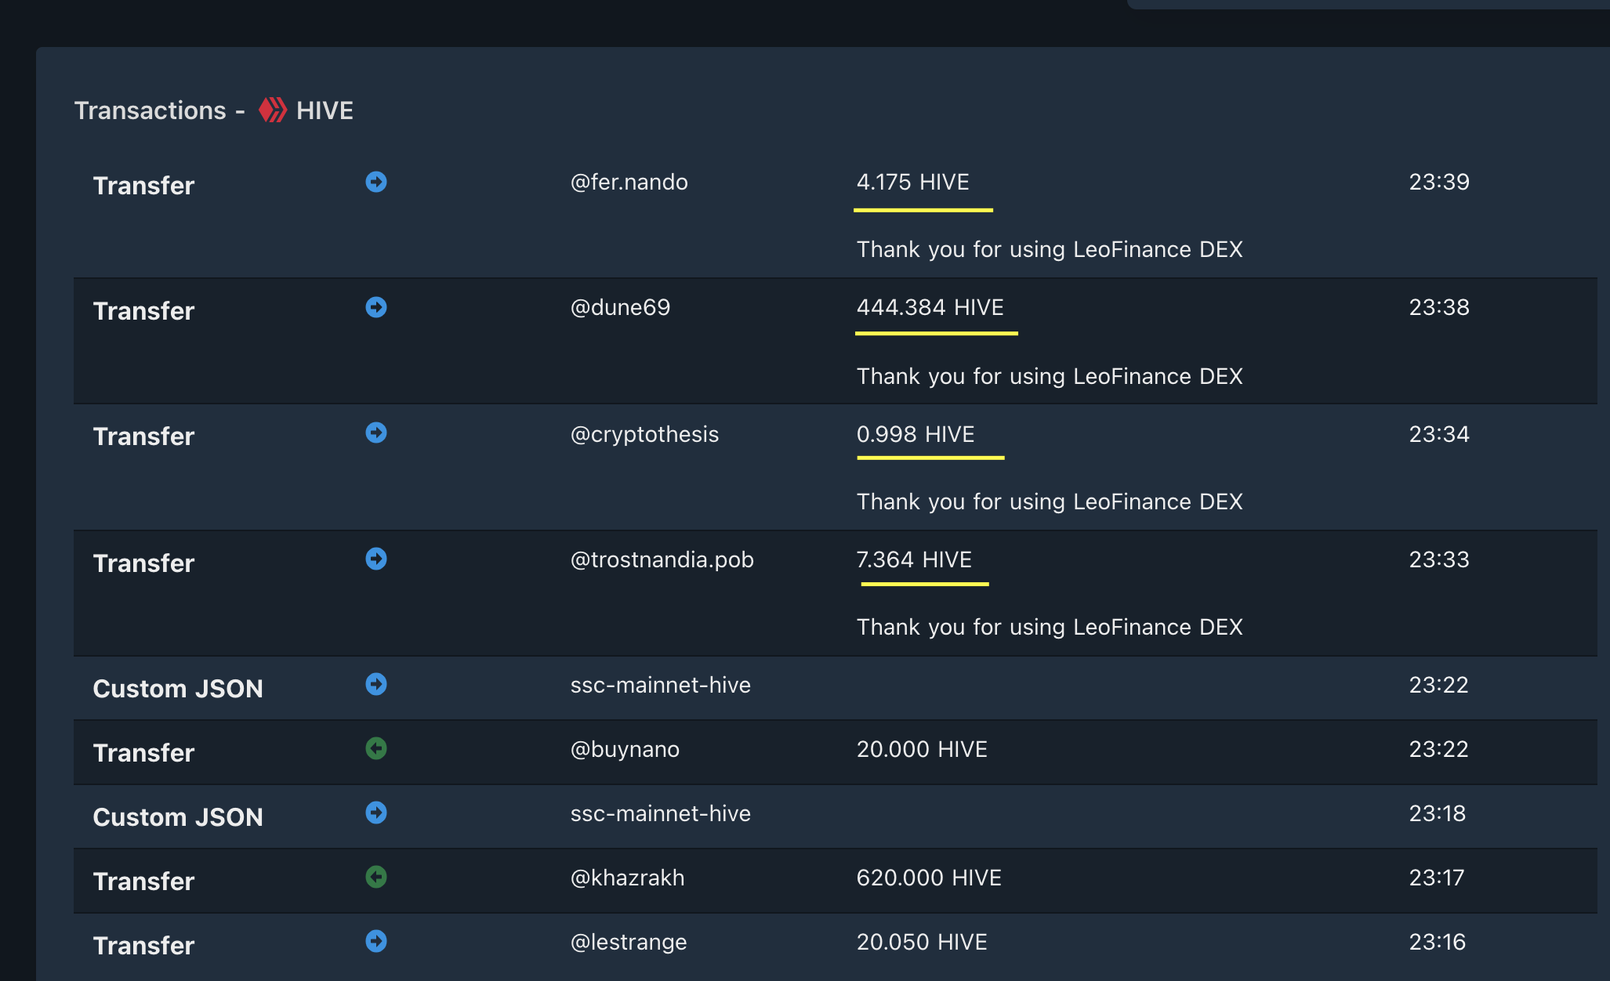Open the @dune69 account link
Image resolution: width=1610 pixels, height=981 pixels.
tap(620, 307)
